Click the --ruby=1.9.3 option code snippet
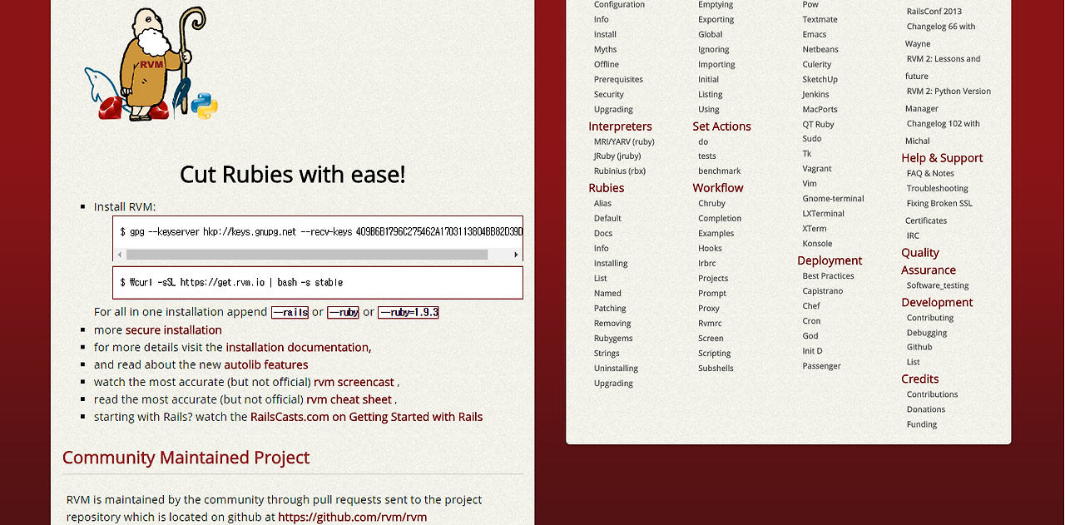 pyautogui.click(x=409, y=313)
